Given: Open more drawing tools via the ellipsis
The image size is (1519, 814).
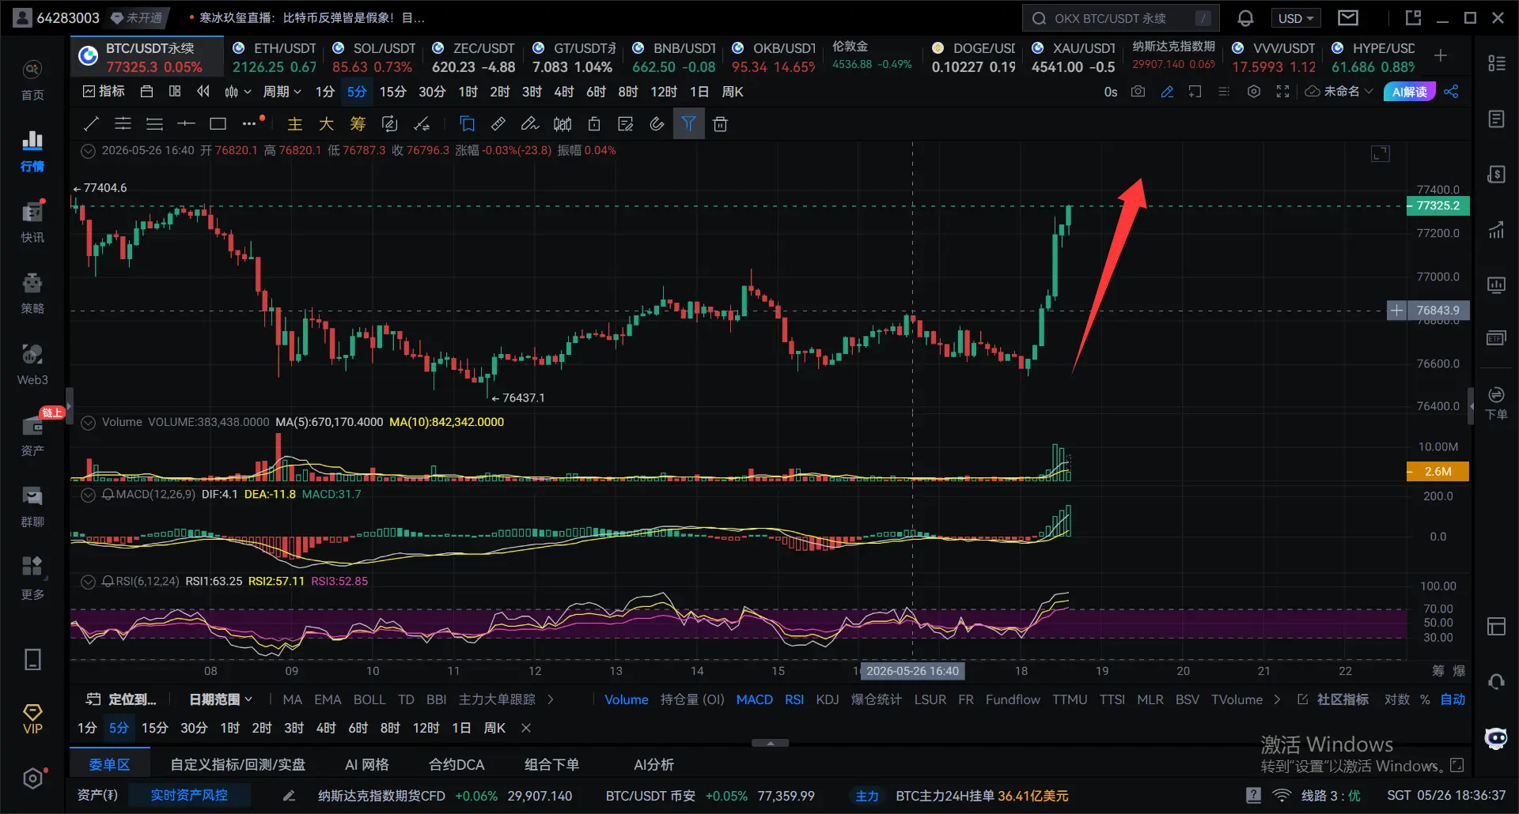Looking at the screenshot, I should [x=249, y=123].
